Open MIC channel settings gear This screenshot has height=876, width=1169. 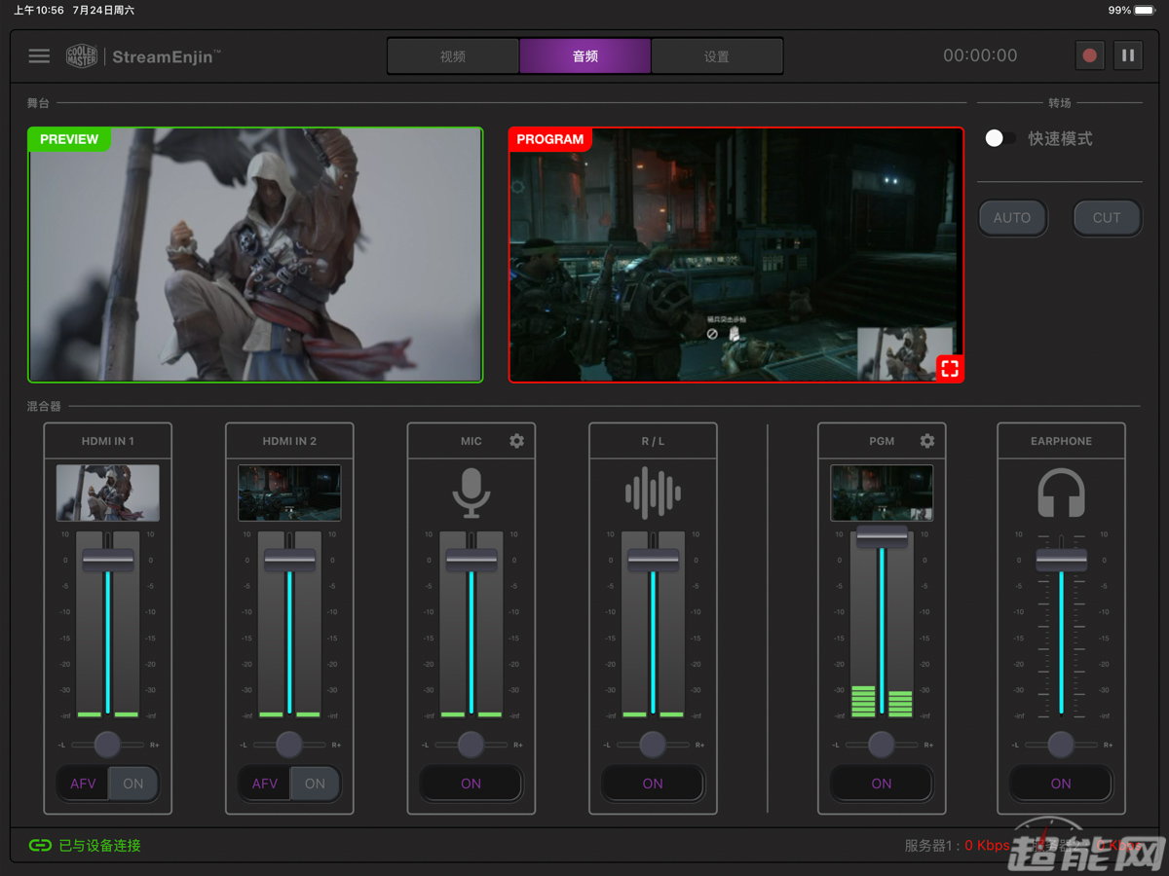[x=516, y=441]
